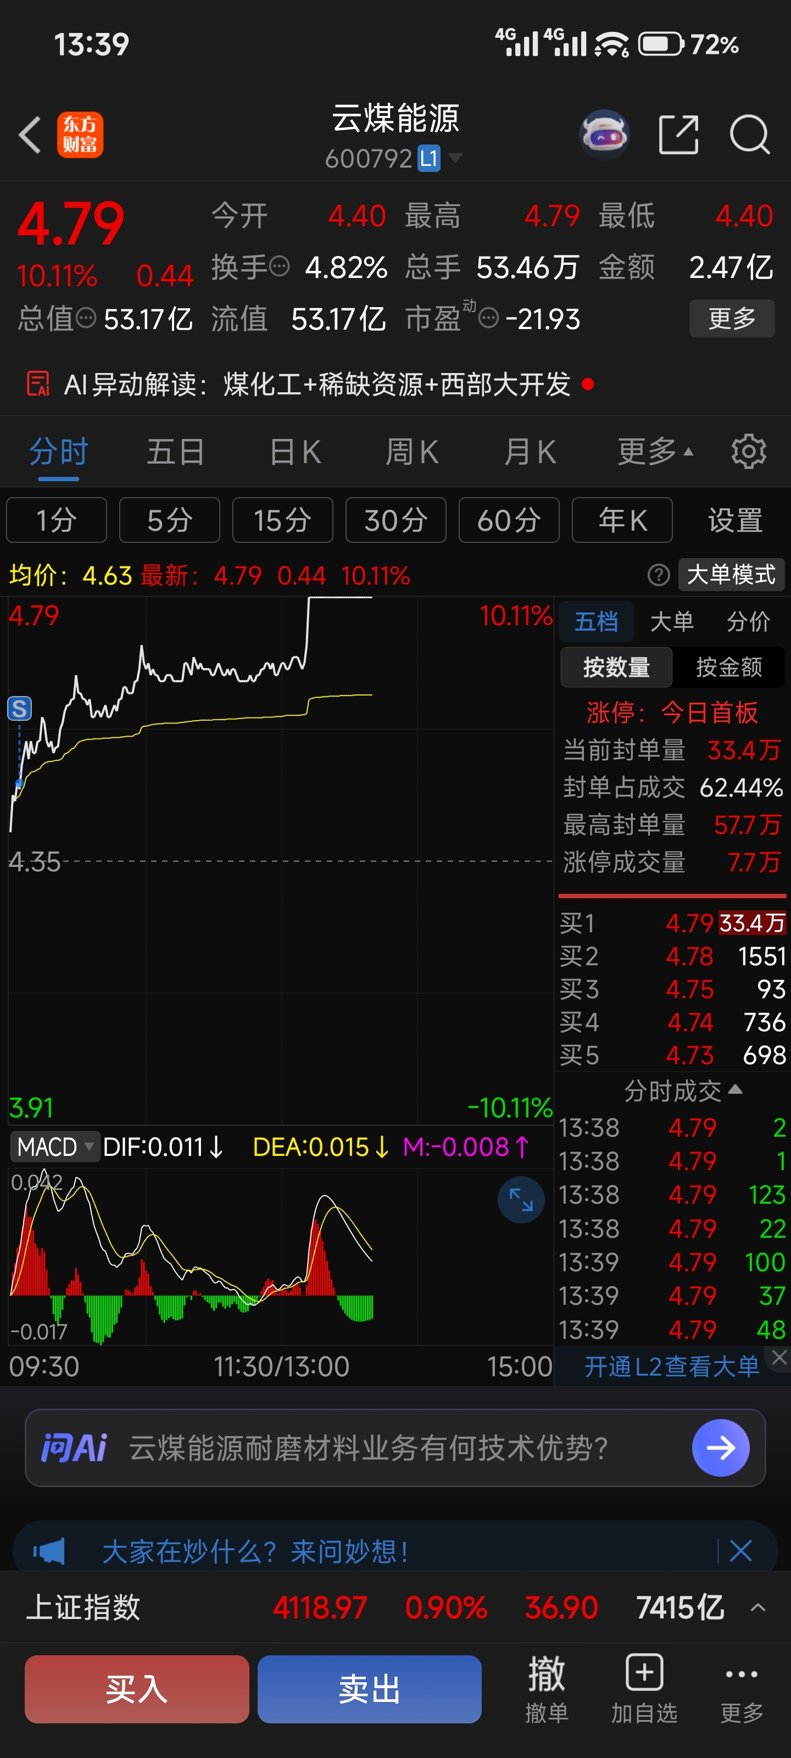The width and height of the screenshot is (791, 1758).
Task: Tap the 上证指数 4118.97 index bar
Action: pyautogui.click(x=396, y=1607)
